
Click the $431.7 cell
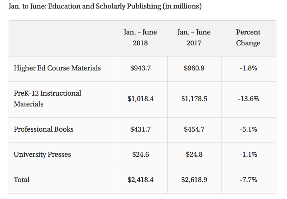coord(140,130)
